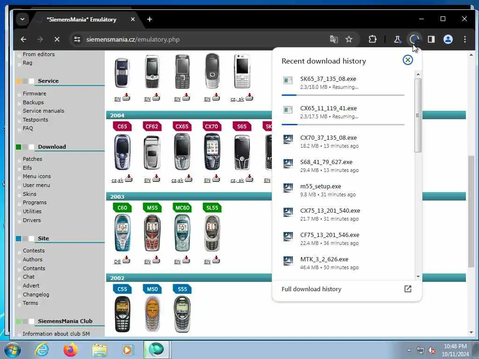Click the download popup scrollbar down arrow
This screenshot has height=359, width=479.
[418, 277]
